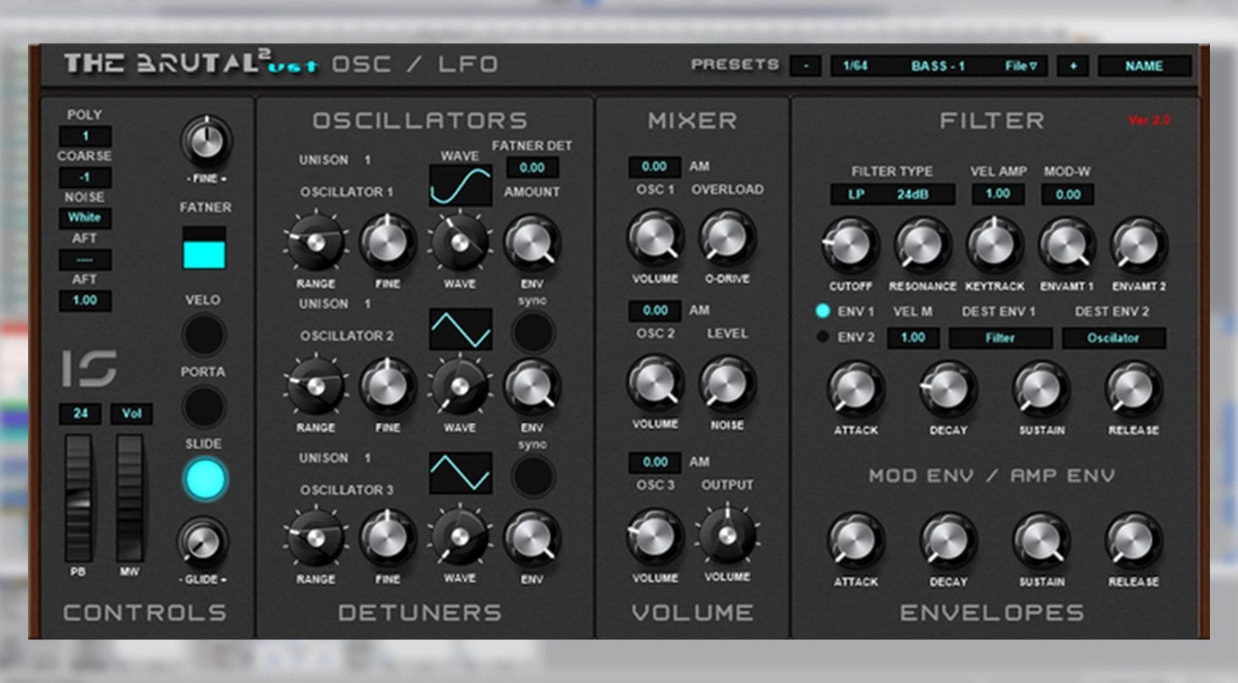Click Oscillator 3 FINE knob
The height and width of the screenshot is (683, 1238).
[387, 538]
